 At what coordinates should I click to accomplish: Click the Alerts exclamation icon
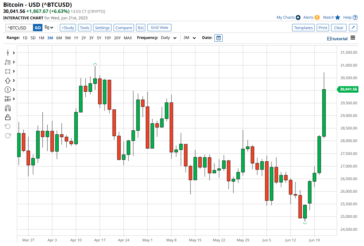pyautogui.click(x=317, y=17)
